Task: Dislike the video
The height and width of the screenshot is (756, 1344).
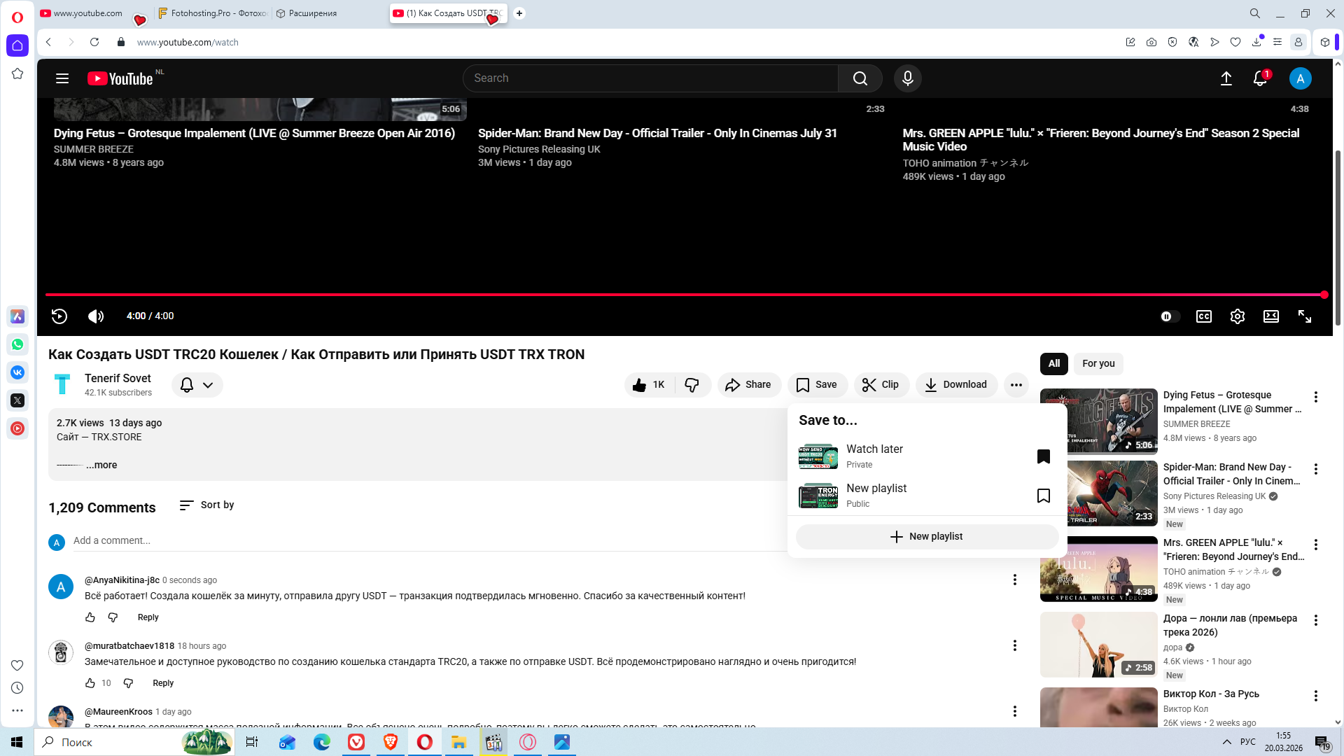Action: pyautogui.click(x=692, y=385)
